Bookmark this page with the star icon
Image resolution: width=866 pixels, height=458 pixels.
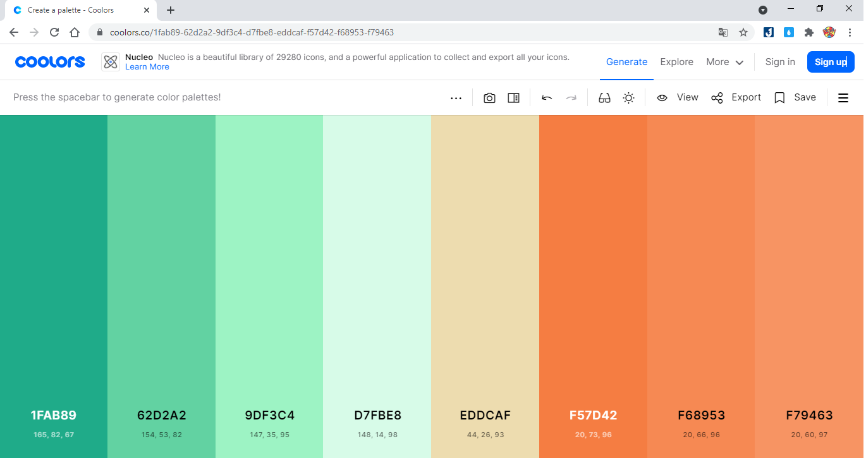(743, 32)
